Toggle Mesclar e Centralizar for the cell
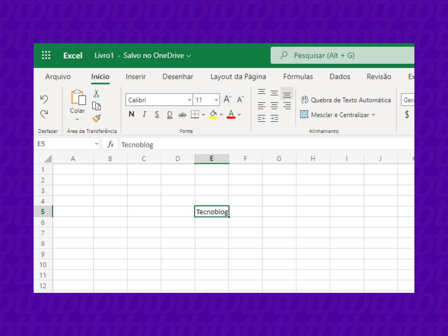Image resolution: width=448 pixels, height=336 pixels. 338,114
